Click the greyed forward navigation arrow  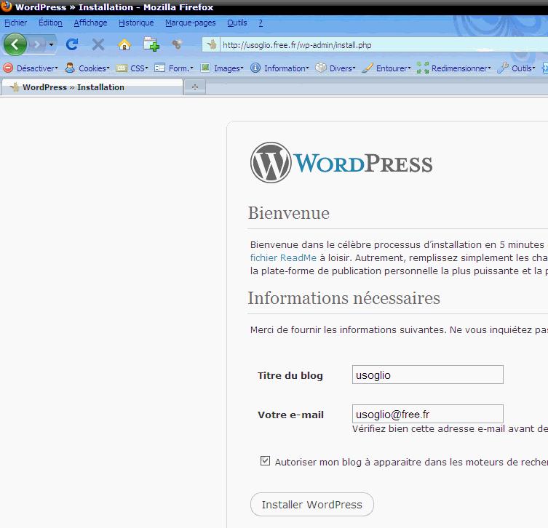36,44
